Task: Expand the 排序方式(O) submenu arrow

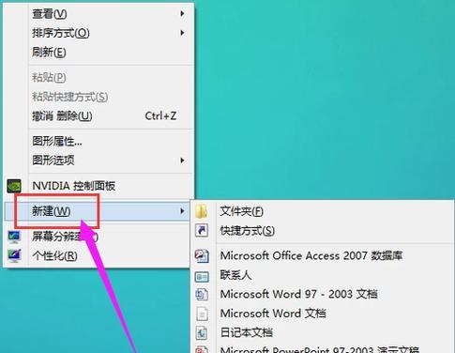Action: (182, 33)
